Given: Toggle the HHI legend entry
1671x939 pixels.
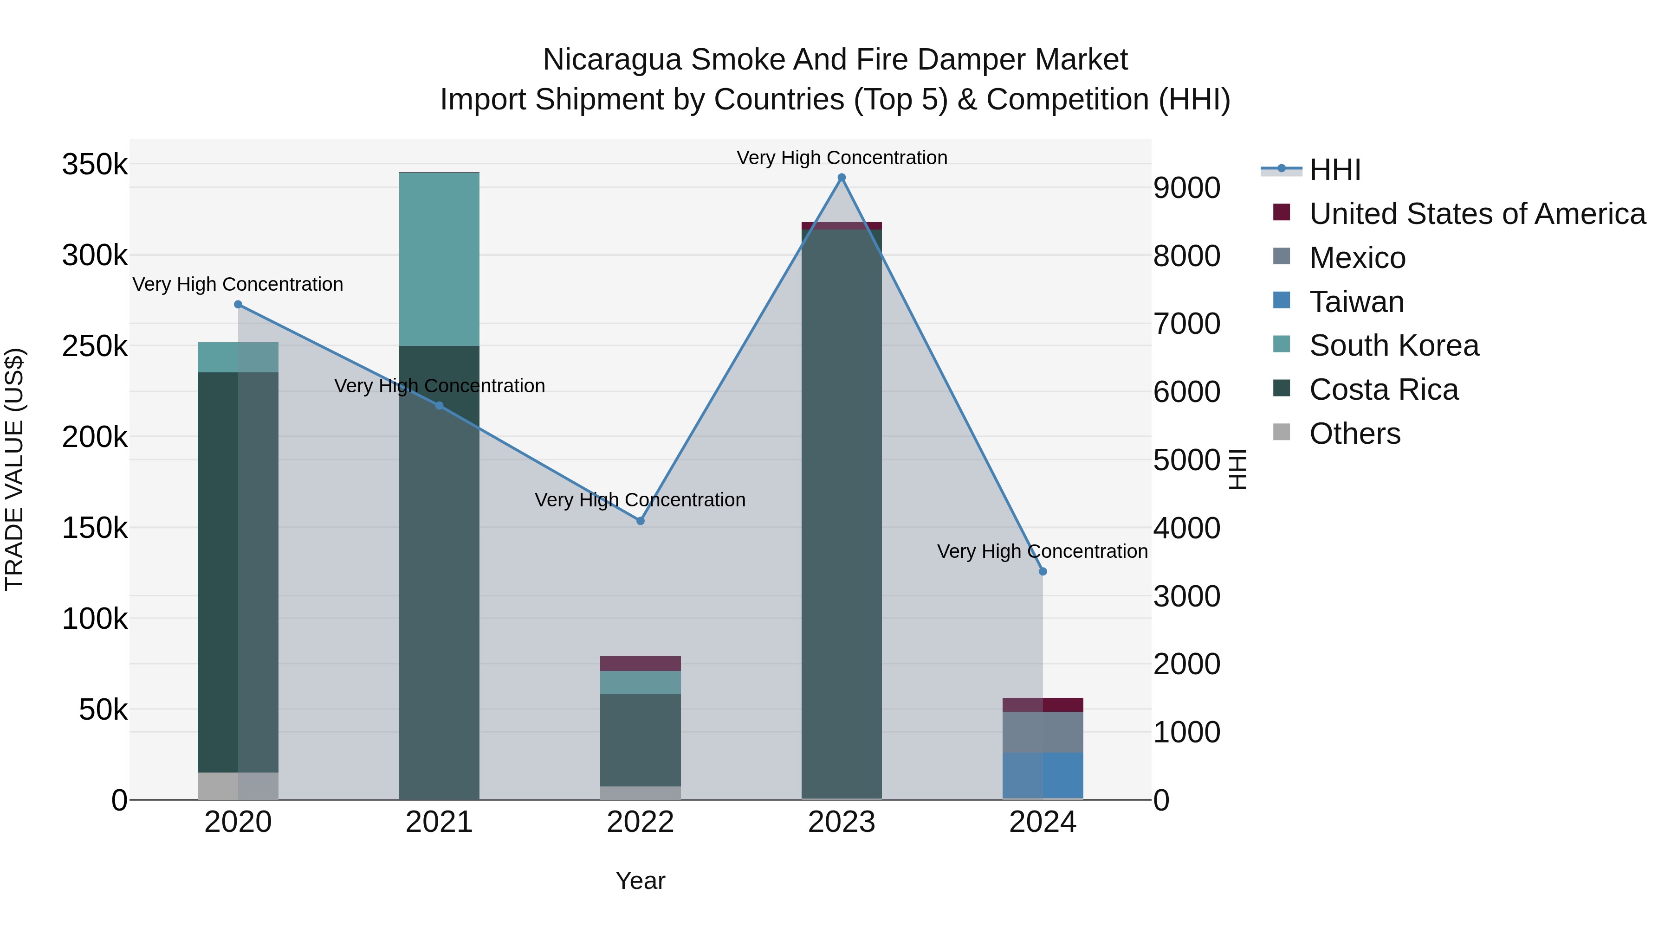Looking at the screenshot, I should tap(1310, 170).
